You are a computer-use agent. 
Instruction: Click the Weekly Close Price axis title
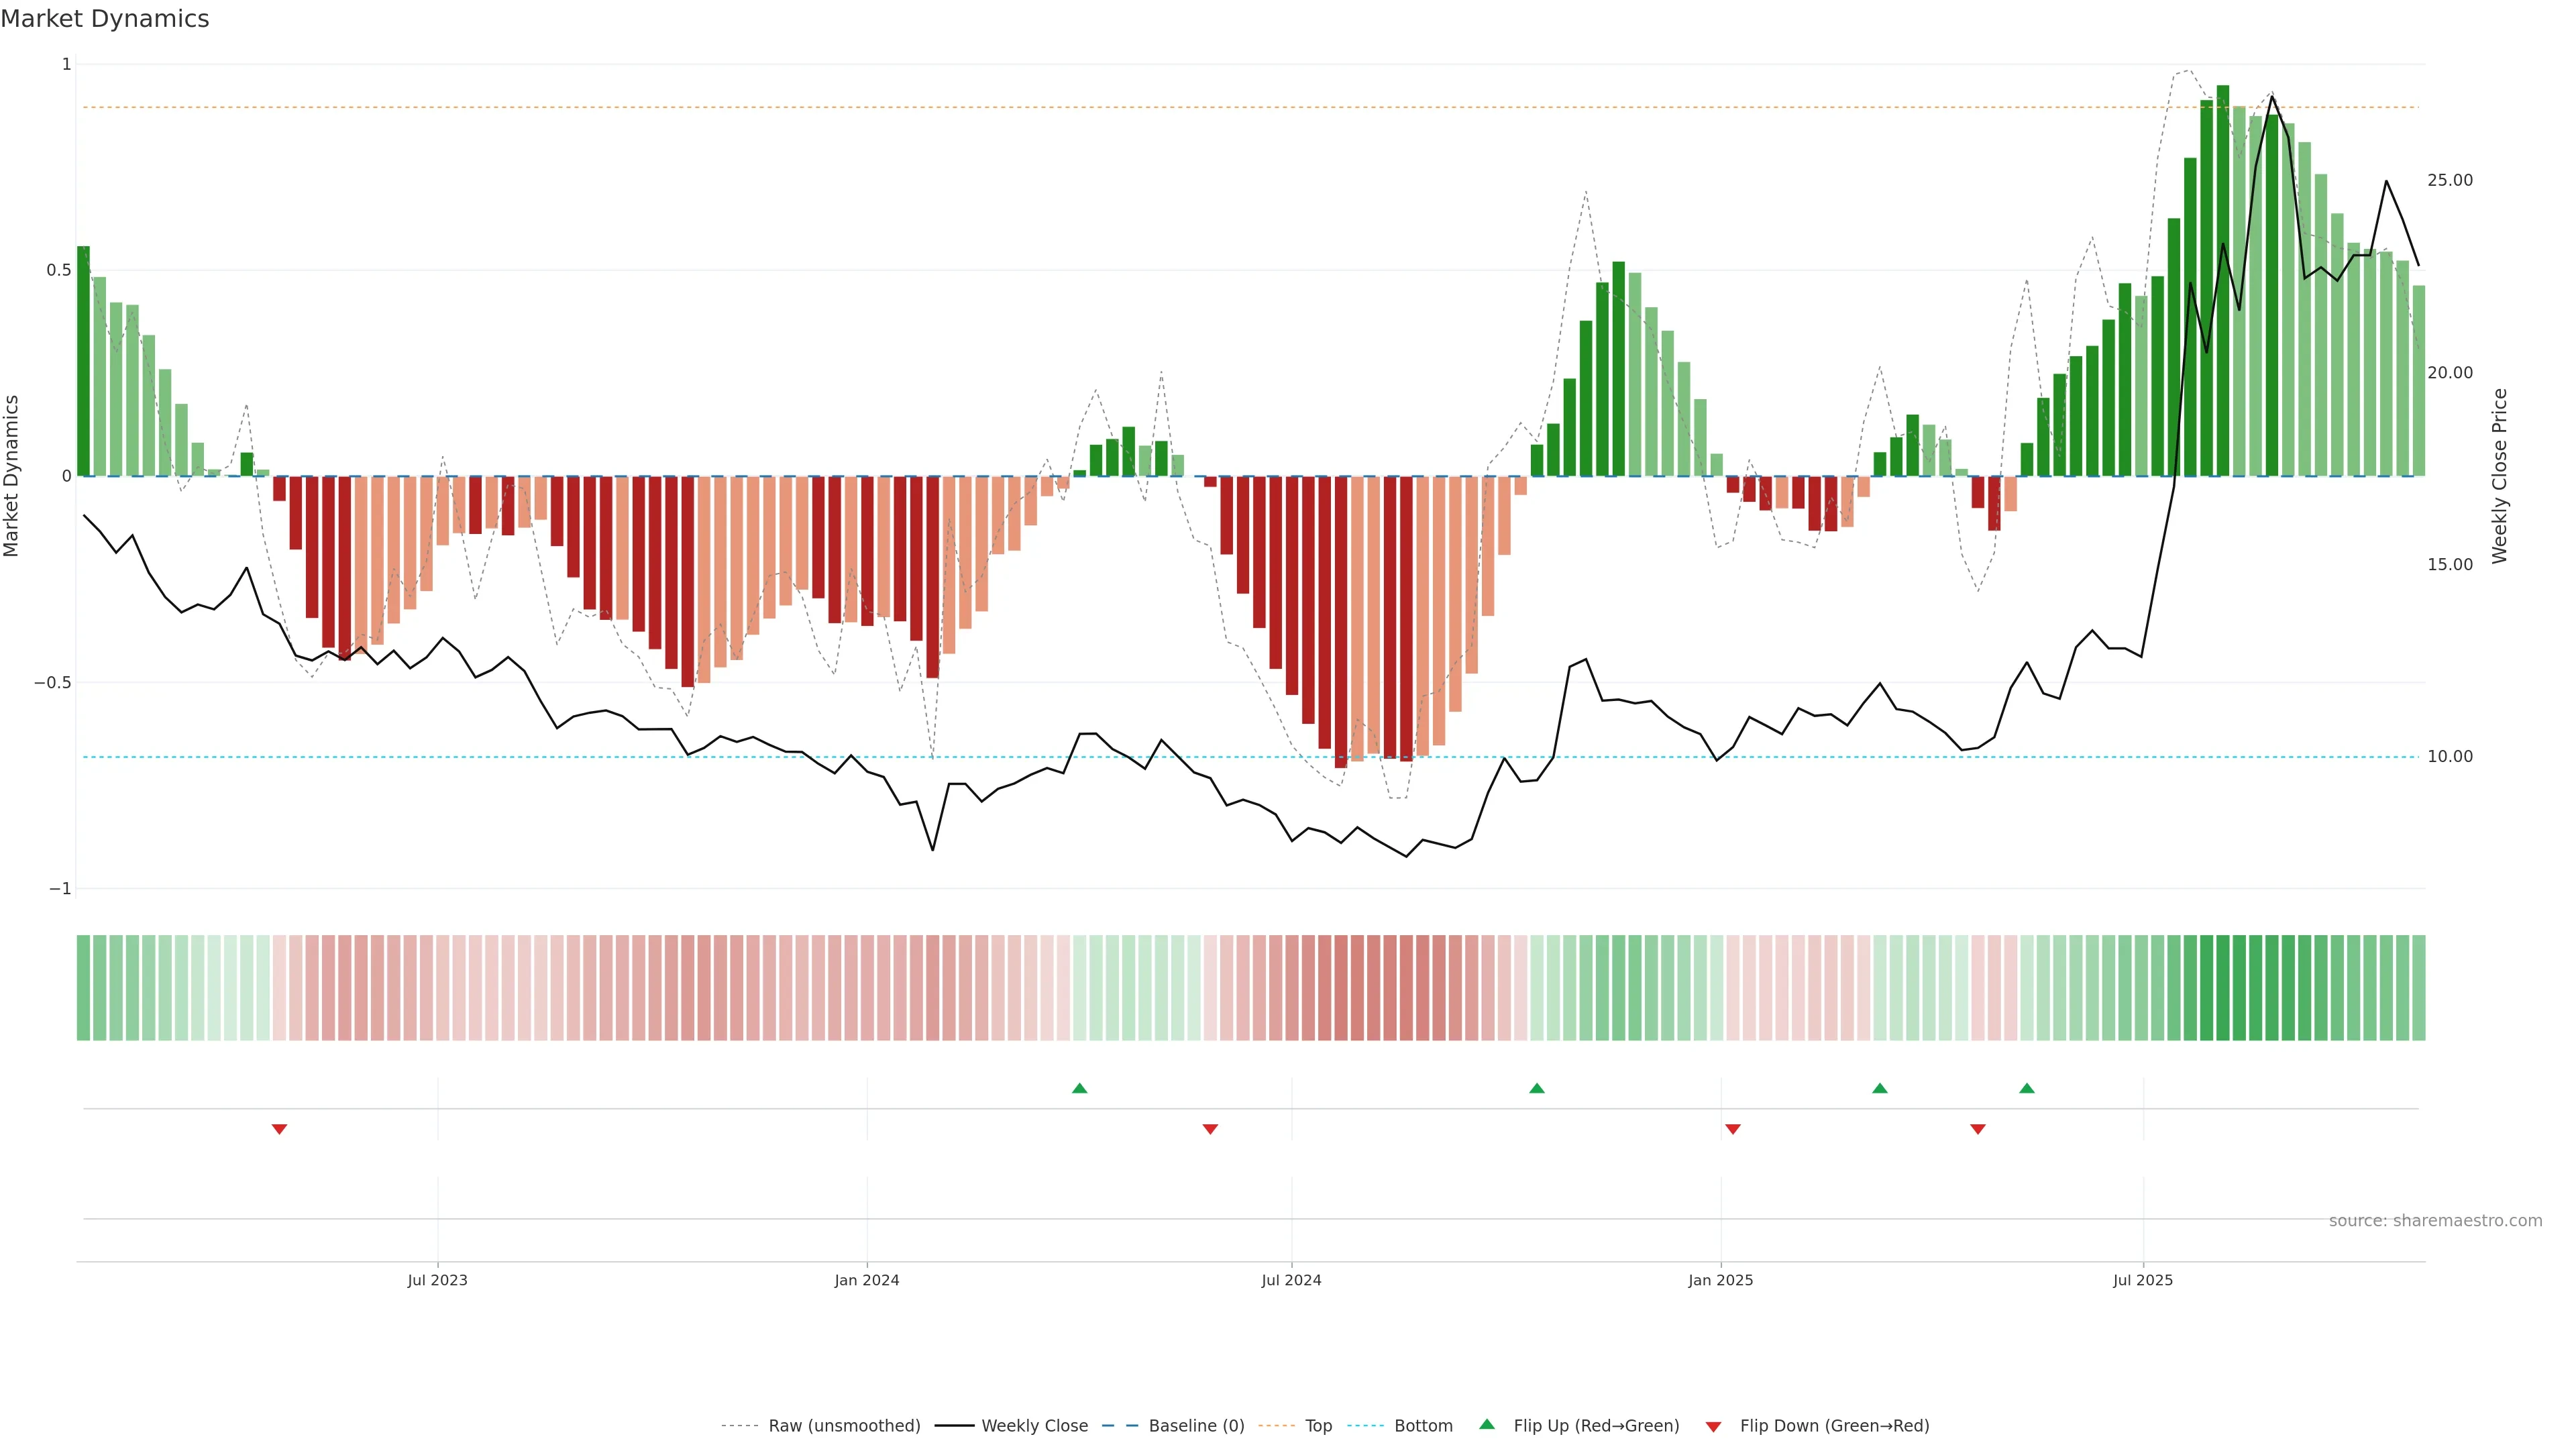2500,476
